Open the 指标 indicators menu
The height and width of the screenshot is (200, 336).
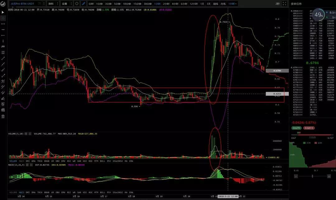[x=52, y=4]
